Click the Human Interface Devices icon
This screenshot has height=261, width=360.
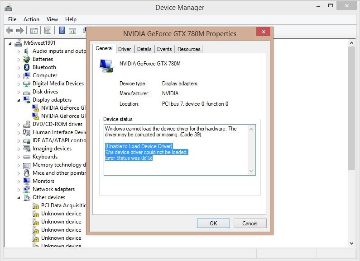pyautogui.click(x=27, y=132)
